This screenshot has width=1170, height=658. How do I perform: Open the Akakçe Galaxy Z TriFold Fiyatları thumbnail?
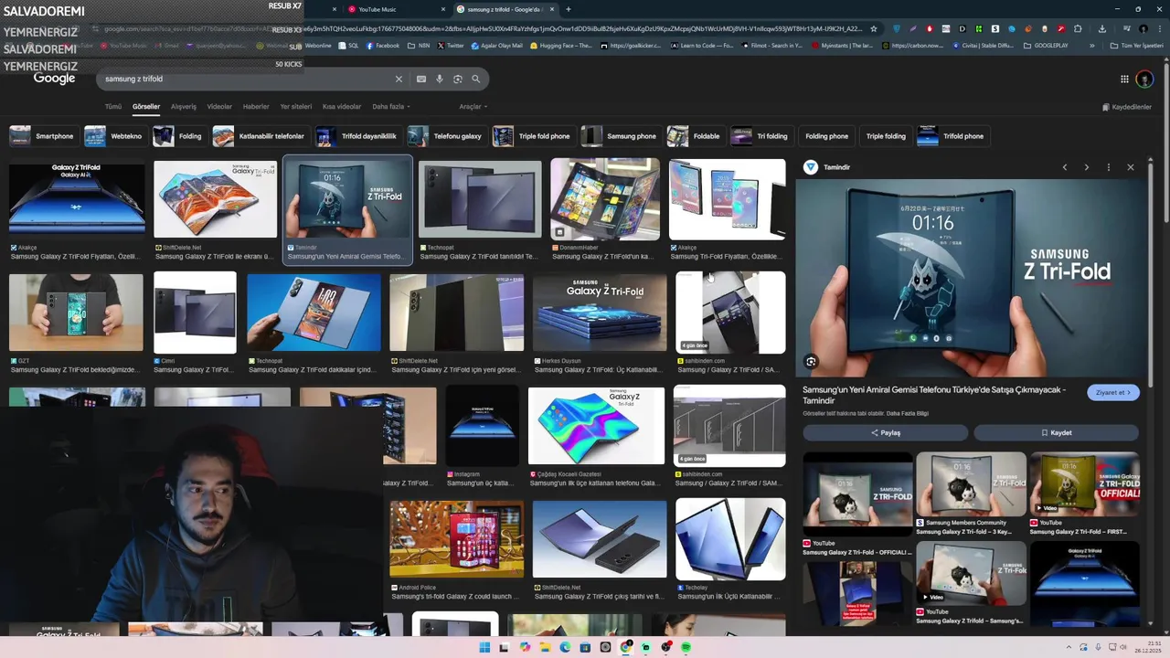click(77, 200)
